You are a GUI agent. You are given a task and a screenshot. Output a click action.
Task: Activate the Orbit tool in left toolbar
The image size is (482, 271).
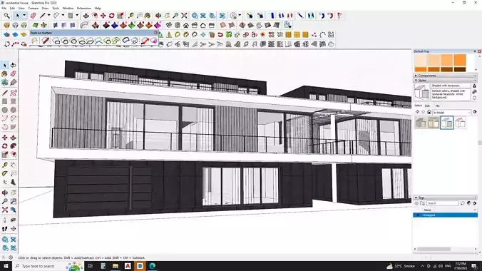point(4,193)
